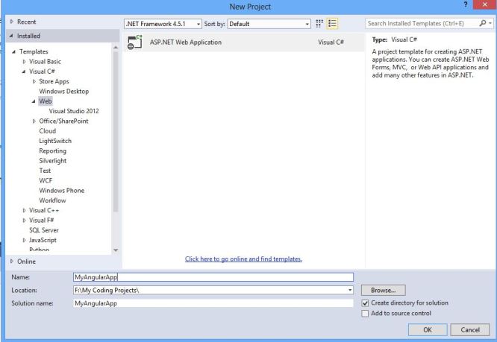Select ASP.NET Web Application template row
This screenshot has width=497, height=342.
pyautogui.click(x=243, y=42)
